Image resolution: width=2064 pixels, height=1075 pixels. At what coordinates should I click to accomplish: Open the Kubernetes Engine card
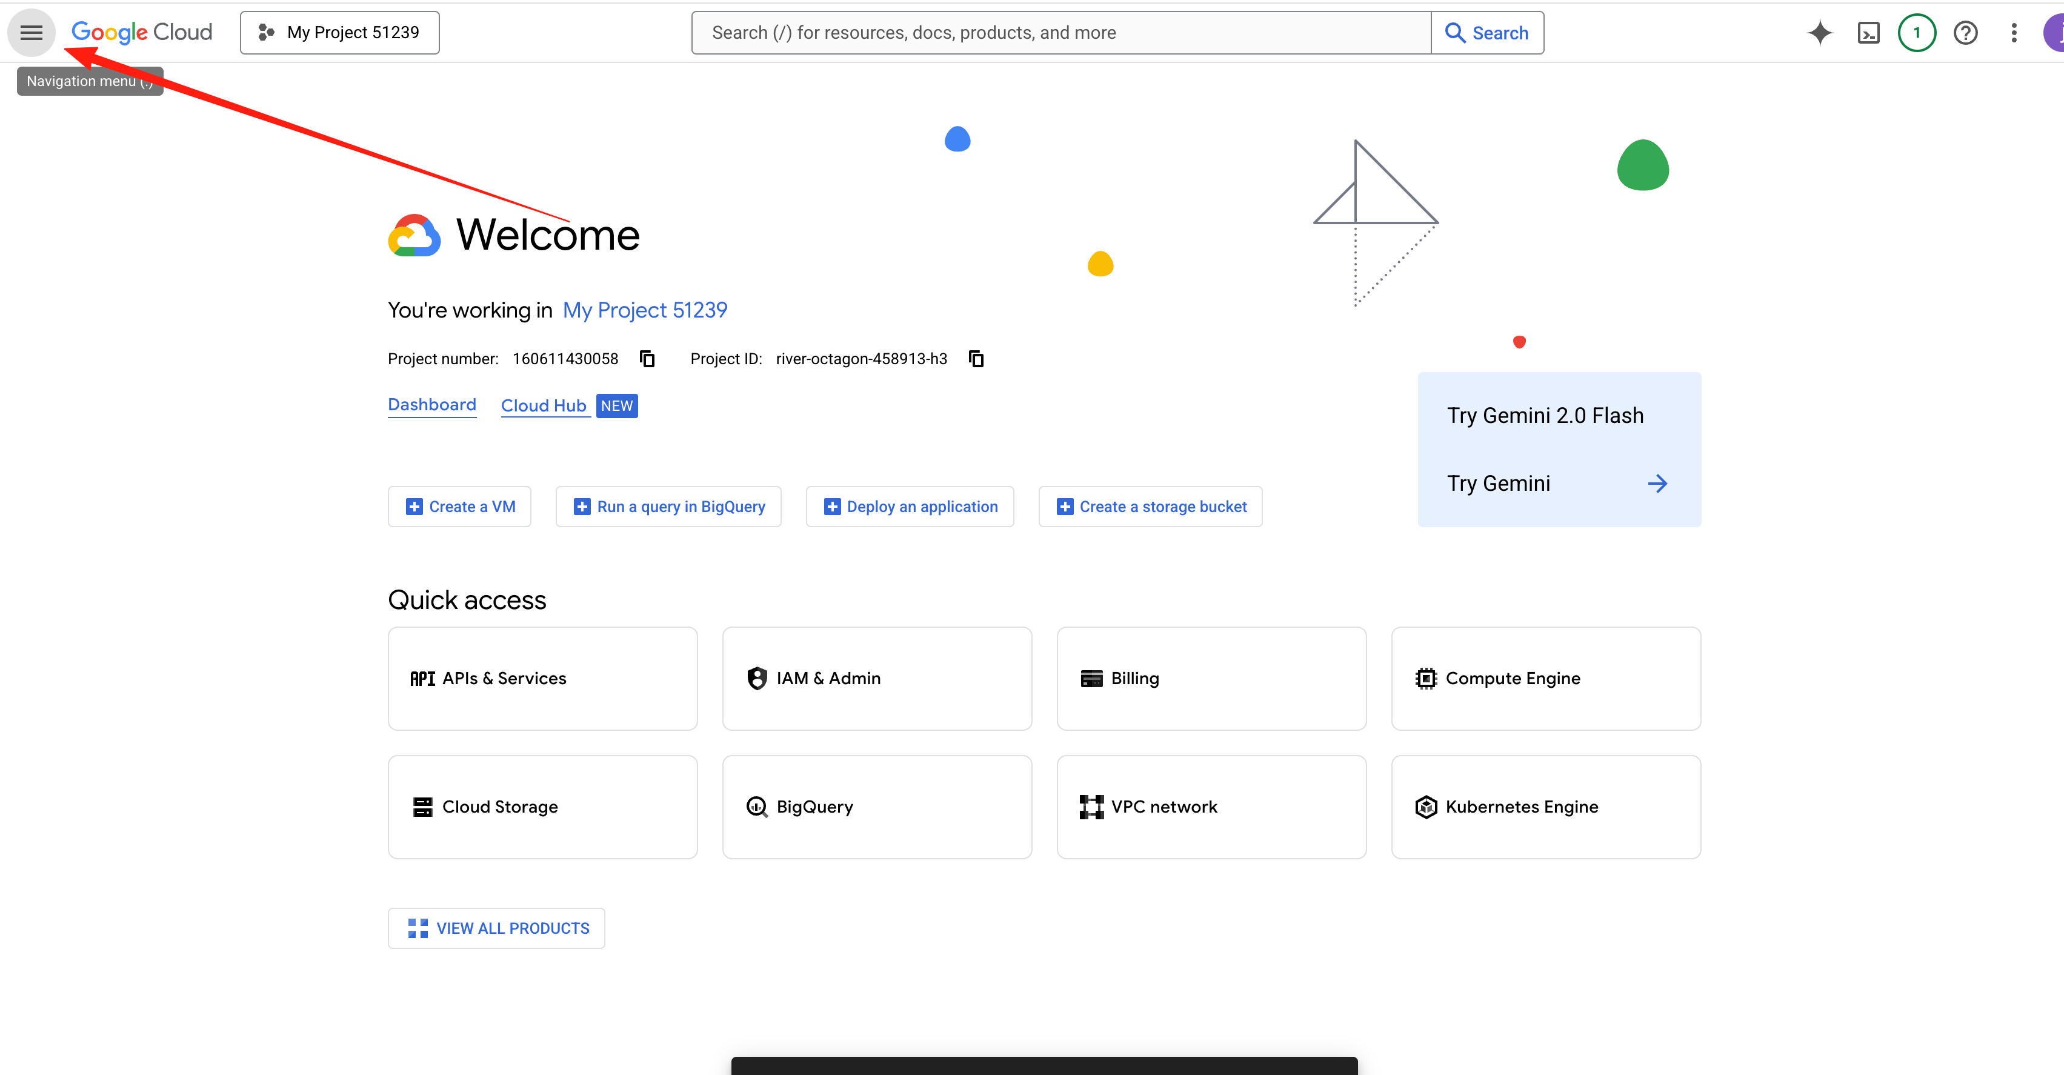pos(1546,807)
